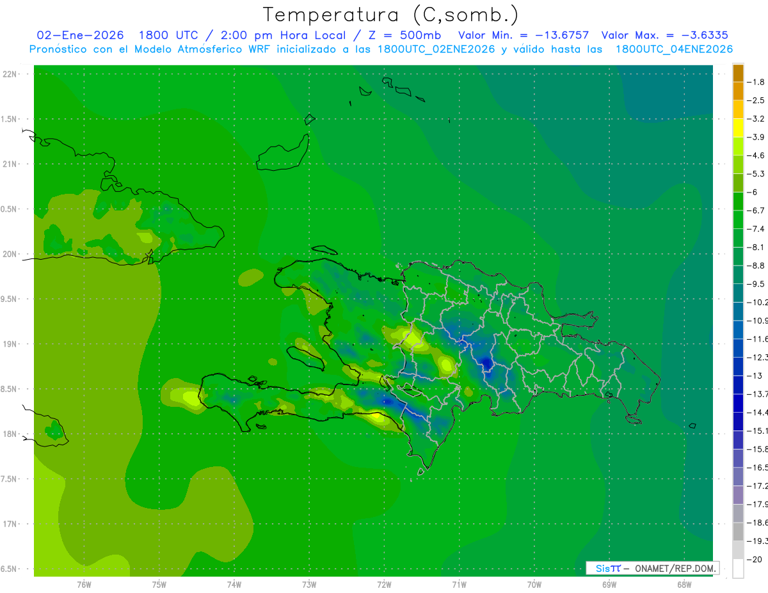Click the "Z = 500mb" pressure level text
768x593 pixels.
click(x=404, y=35)
